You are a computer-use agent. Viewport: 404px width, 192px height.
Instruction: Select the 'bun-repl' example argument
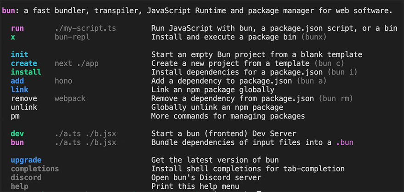[72, 37]
